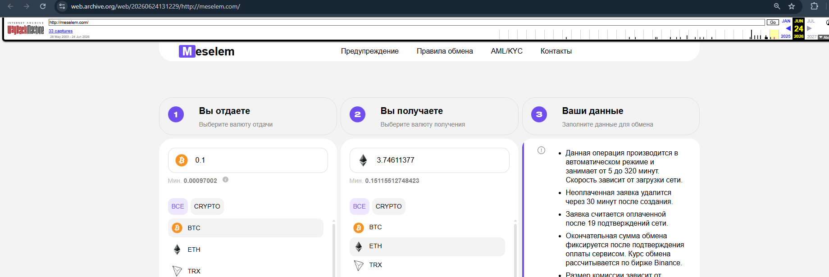Click the browser zoom magnifier icon
The image size is (829, 277).
pos(777,6)
